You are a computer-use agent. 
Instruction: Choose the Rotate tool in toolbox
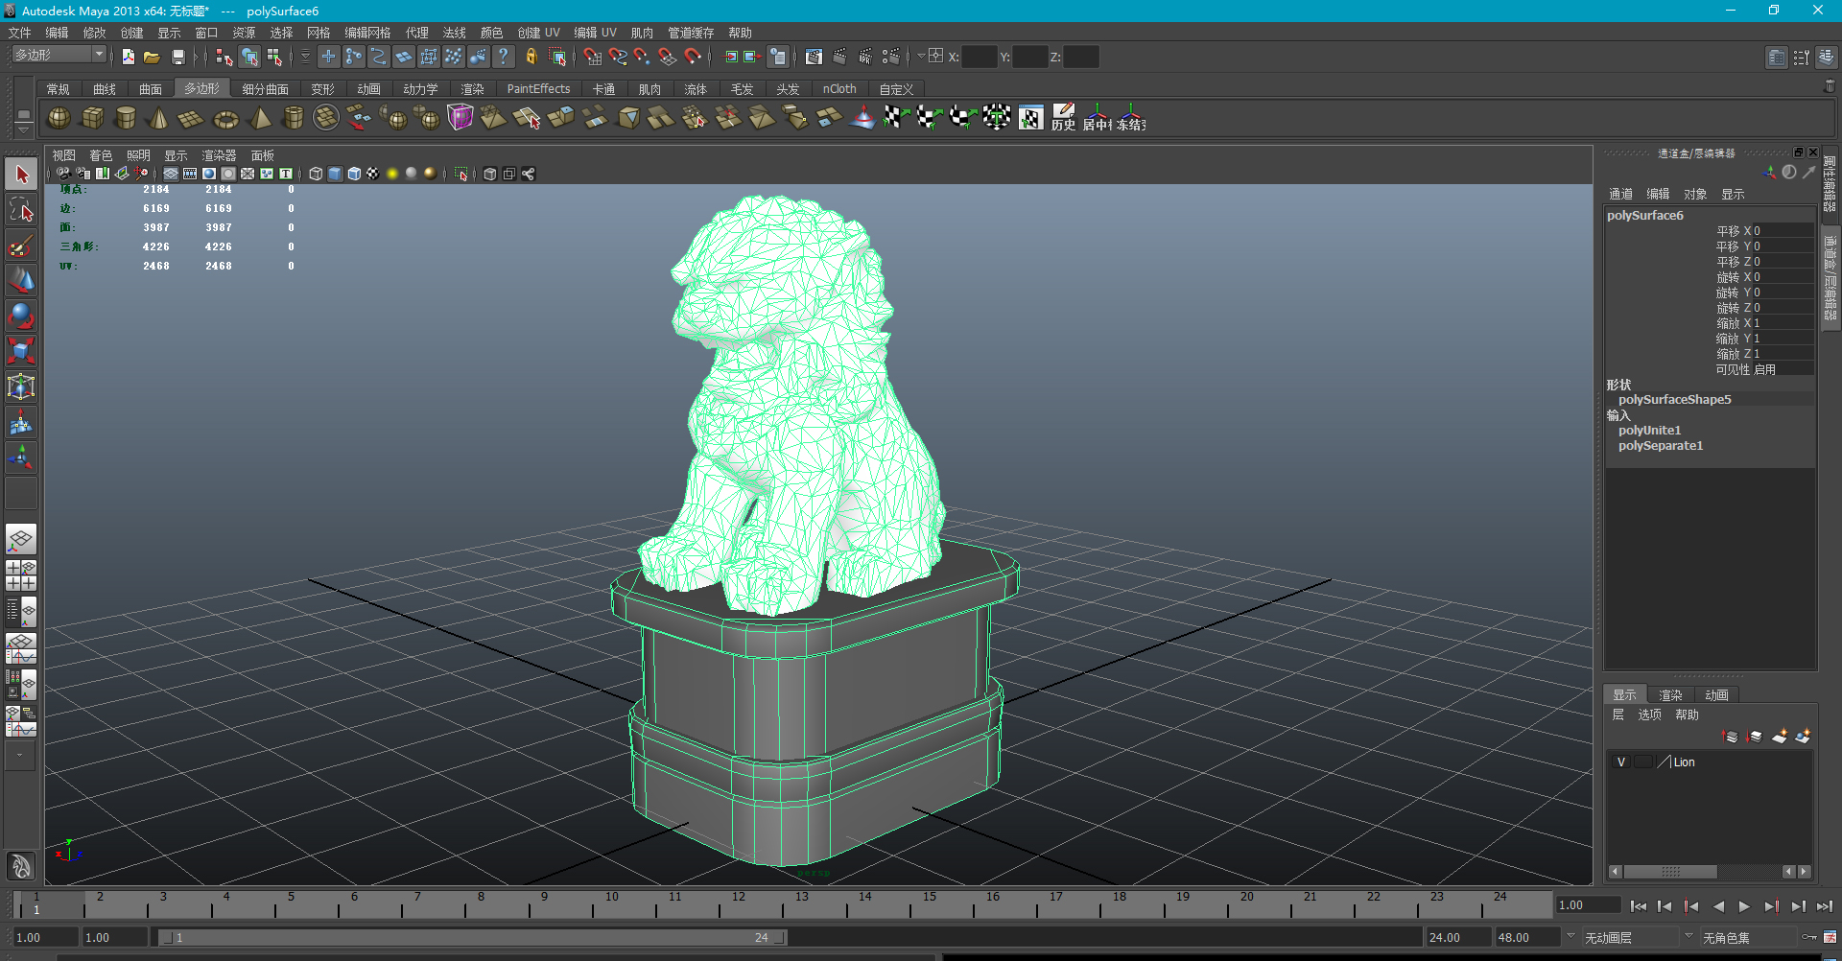click(x=21, y=316)
